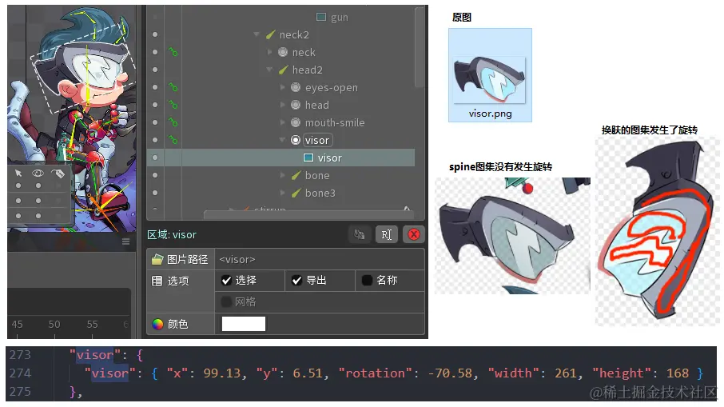This screenshot has height=407, width=724.
Task: Click the eyes-open slot icon
Action: [296, 87]
